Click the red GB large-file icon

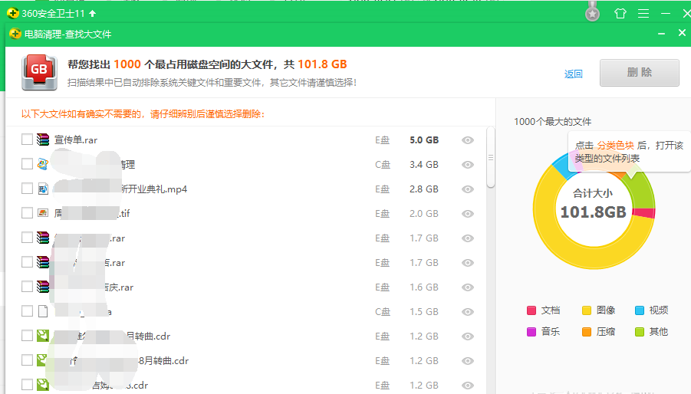click(x=38, y=72)
